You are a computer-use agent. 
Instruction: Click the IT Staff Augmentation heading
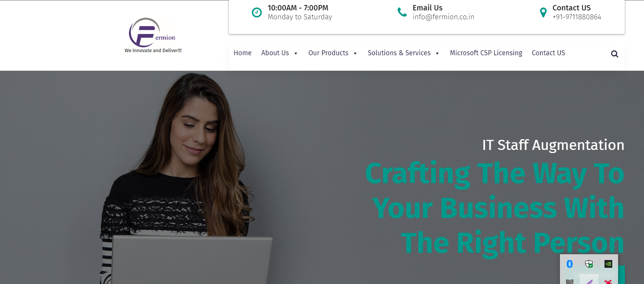[553, 145]
